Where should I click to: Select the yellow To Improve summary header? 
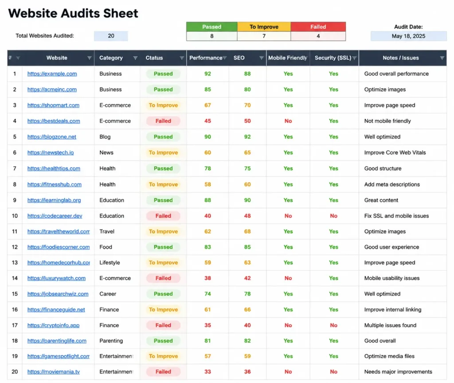tap(264, 27)
